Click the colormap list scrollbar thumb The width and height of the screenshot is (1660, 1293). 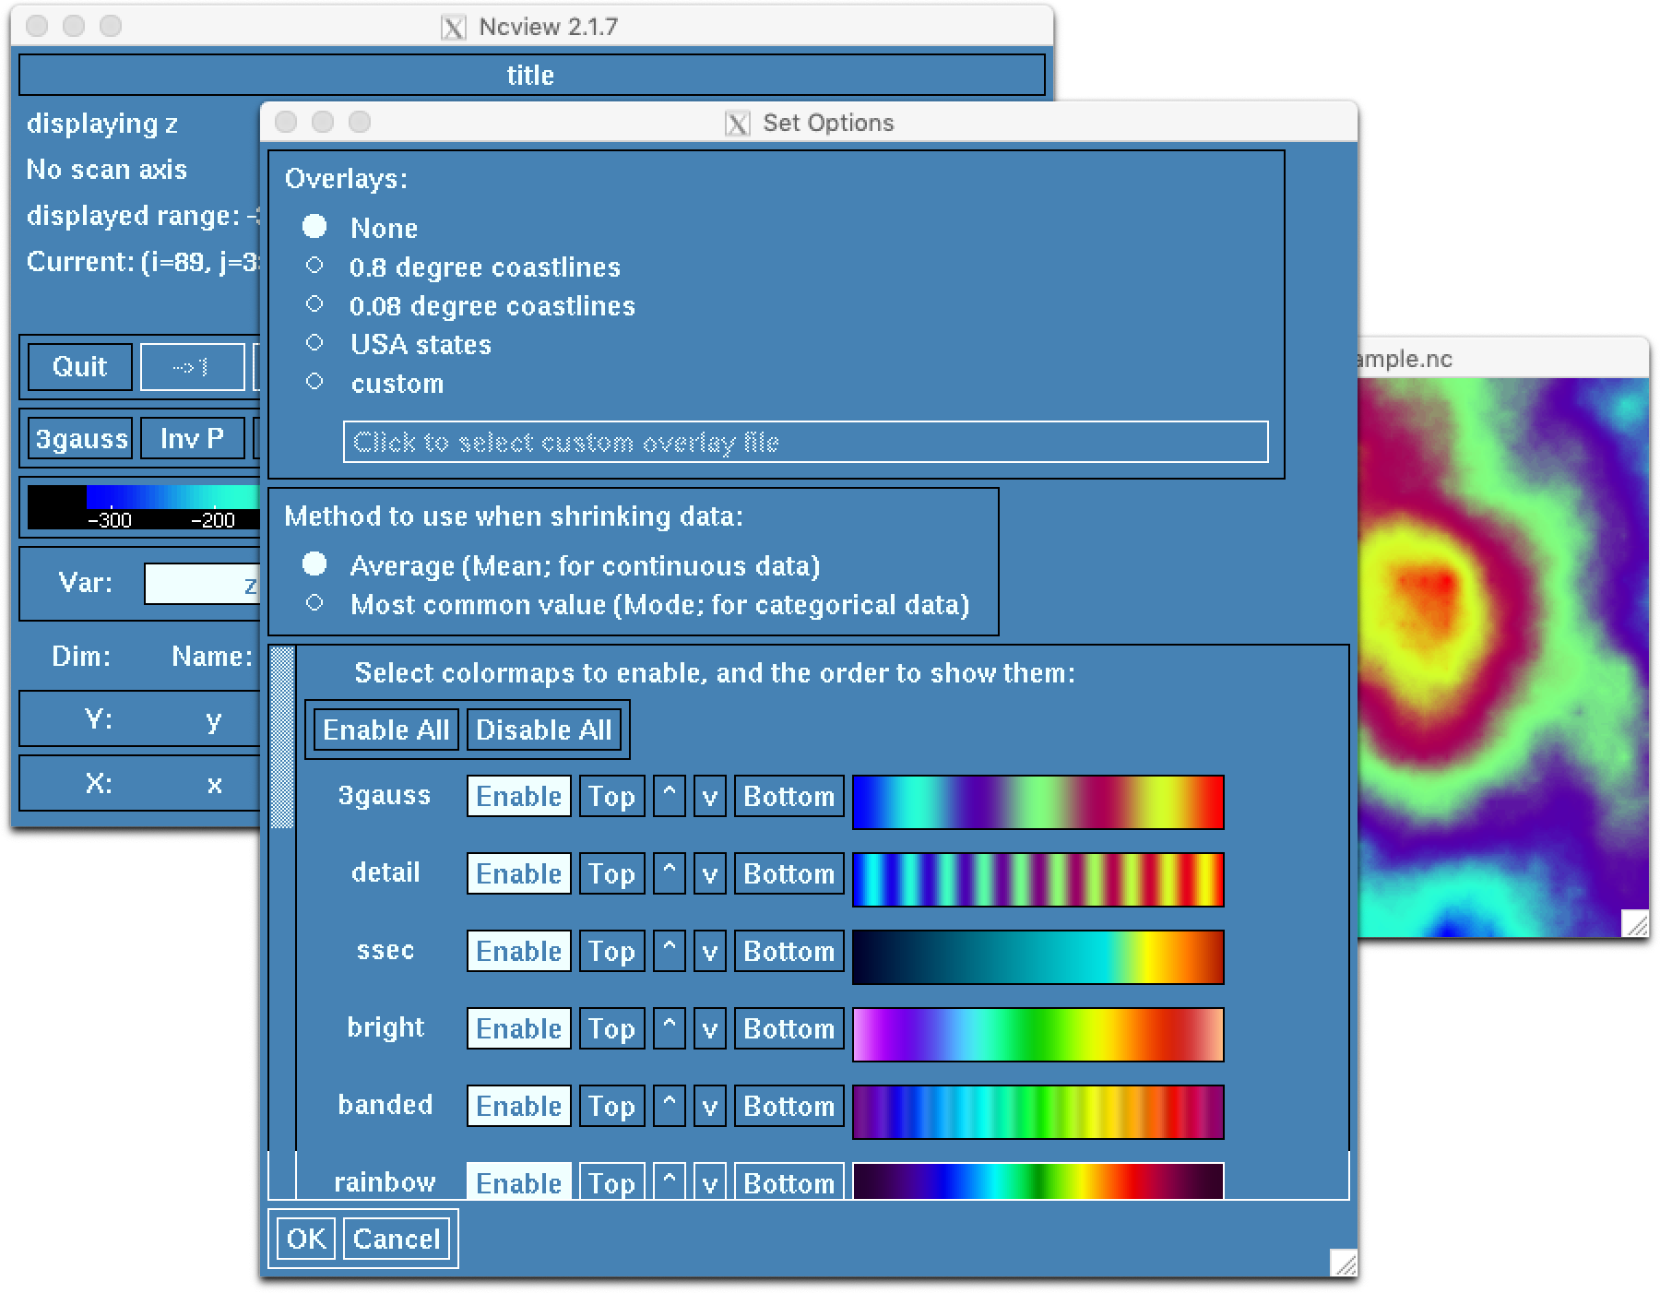tap(282, 737)
